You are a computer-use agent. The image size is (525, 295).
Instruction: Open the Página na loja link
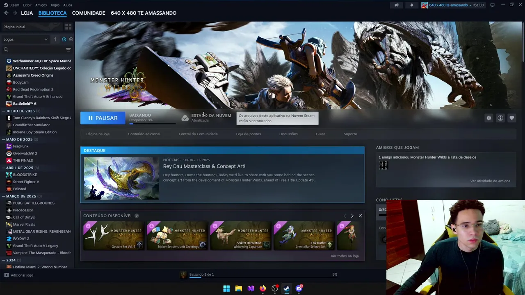(98, 134)
